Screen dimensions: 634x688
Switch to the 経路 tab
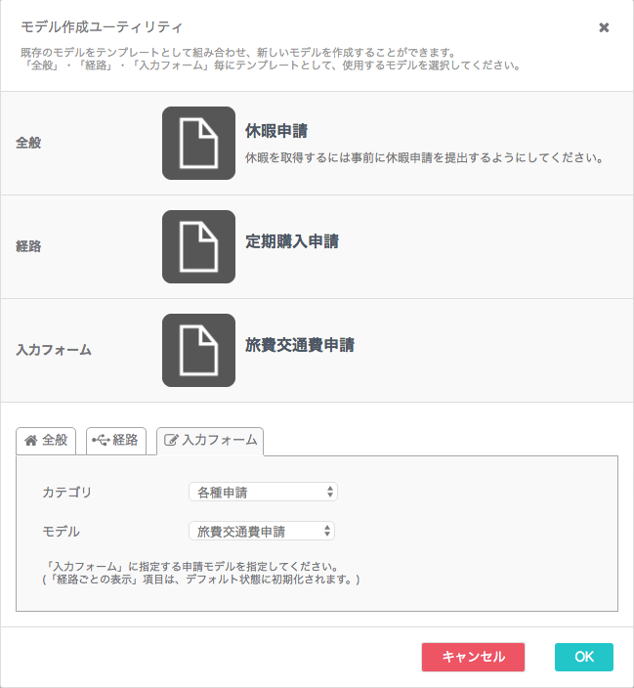pyautogui.click(x=116, y=441)
